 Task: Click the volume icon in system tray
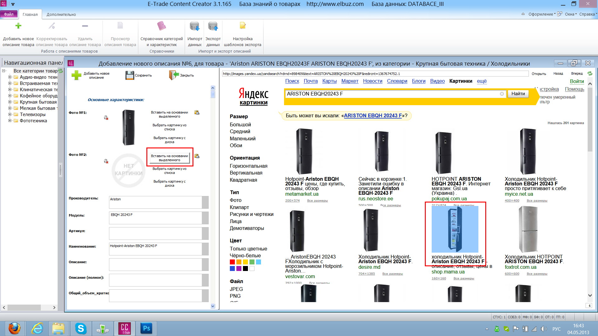544,329
